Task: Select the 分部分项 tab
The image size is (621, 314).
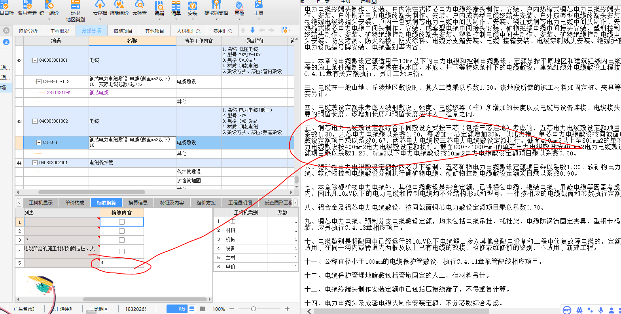Action: [x=91, y=31]
